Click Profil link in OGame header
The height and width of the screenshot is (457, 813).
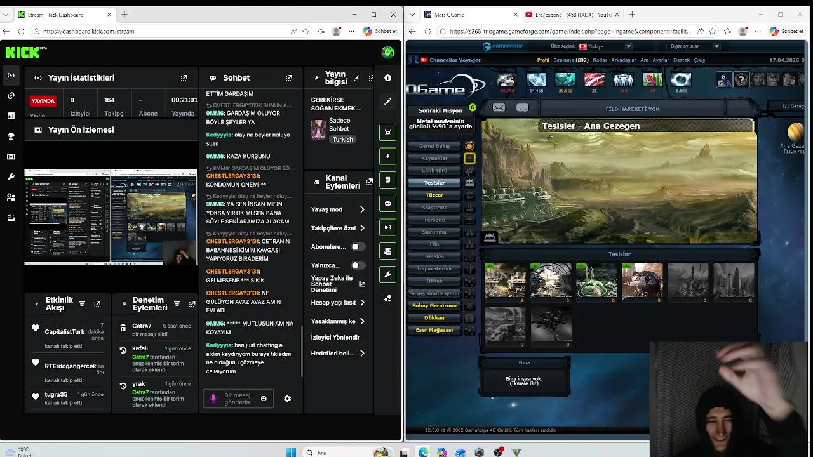click(x=543, y=60)
